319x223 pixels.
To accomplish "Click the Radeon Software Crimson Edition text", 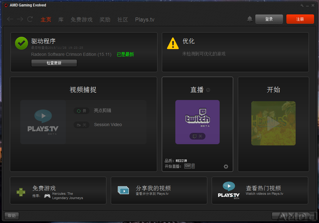I will click(71, 54).
